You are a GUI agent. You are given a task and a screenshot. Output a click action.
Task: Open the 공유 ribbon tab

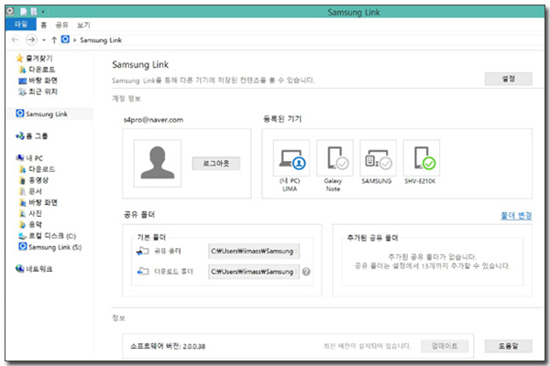[63, 26]
